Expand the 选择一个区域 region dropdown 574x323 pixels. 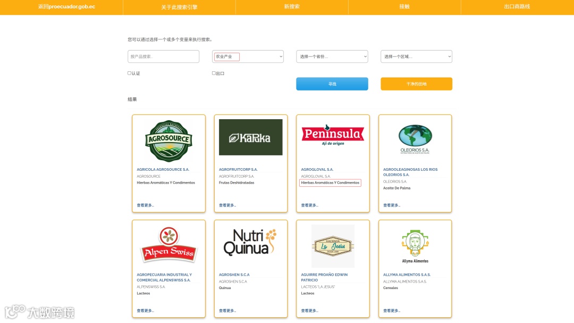point(416,56)
